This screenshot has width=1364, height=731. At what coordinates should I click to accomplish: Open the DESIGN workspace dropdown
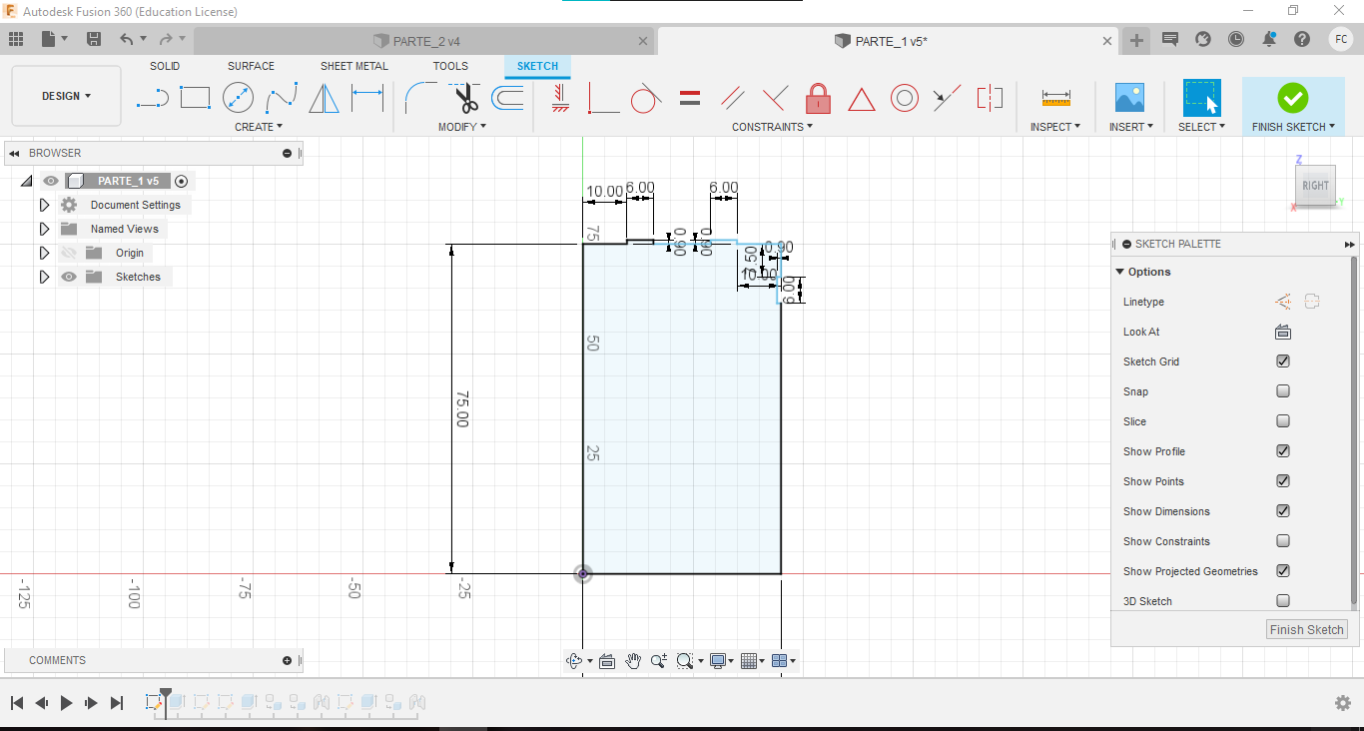coord(66,96)
